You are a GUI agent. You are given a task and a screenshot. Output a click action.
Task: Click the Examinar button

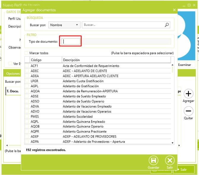[x=184, y=65]
